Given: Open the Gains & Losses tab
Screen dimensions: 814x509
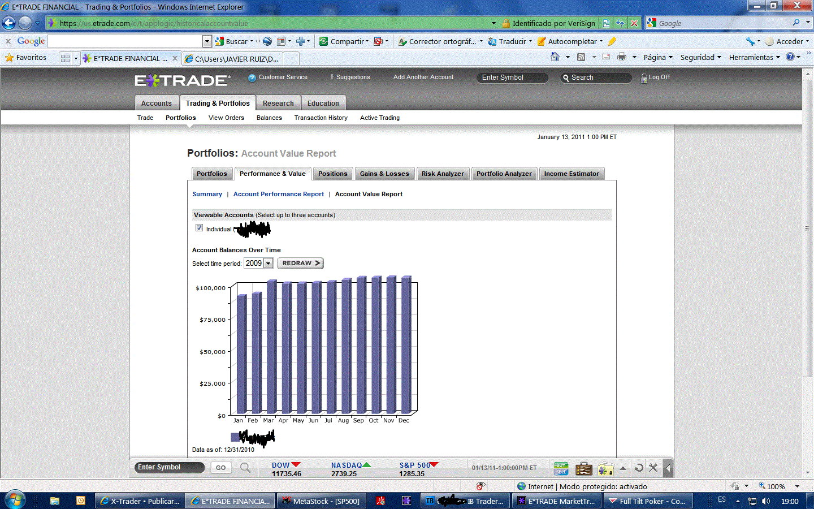Looking at the screenshot, I should coord(384,174).
